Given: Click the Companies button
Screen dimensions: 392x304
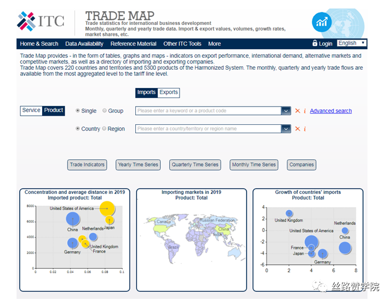Looking at the screenshot, I should point(302,164).
